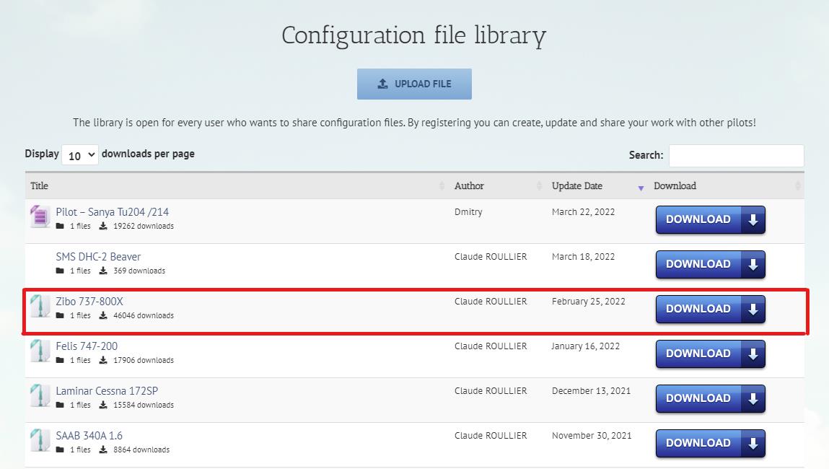The height and width of the screenshot is (469, 829).
Task: Sort table by Title column header
Action: click(x=237, y=185)
